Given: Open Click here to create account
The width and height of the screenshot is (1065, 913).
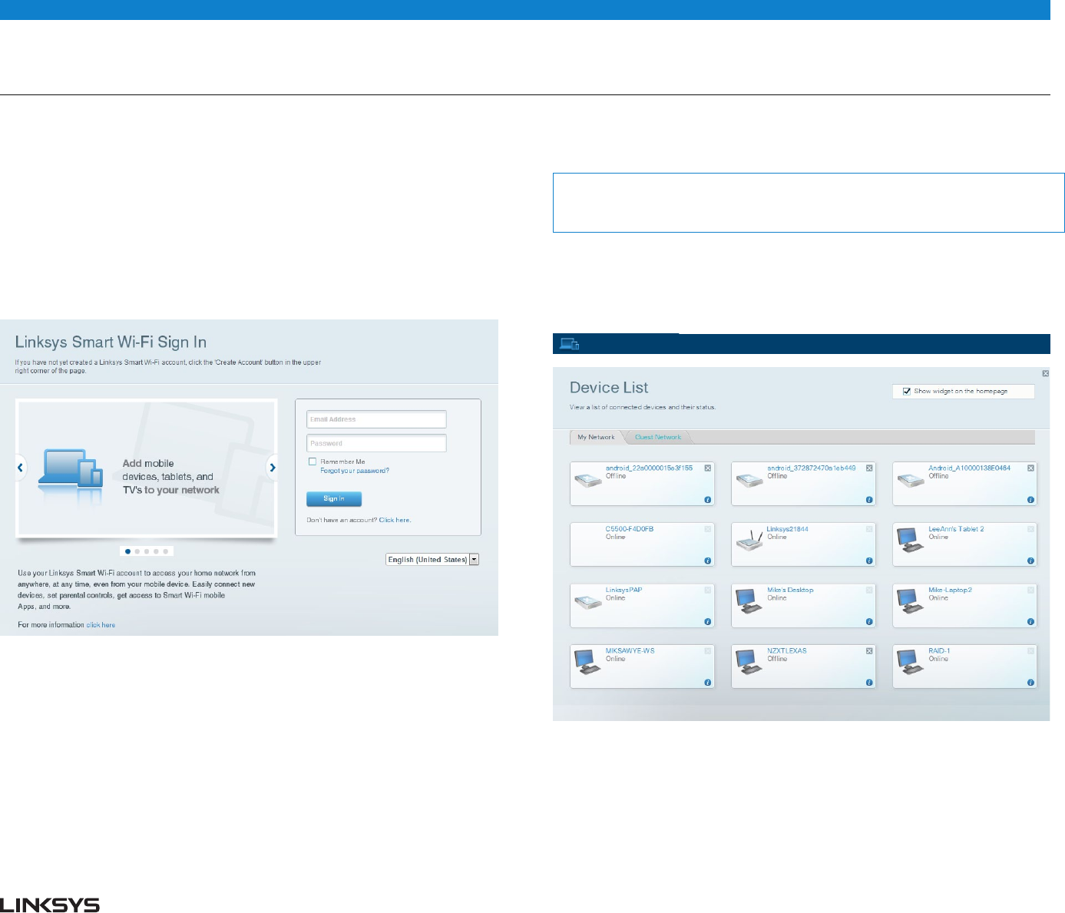Looking at the screenshot, I should coord(395,520).
